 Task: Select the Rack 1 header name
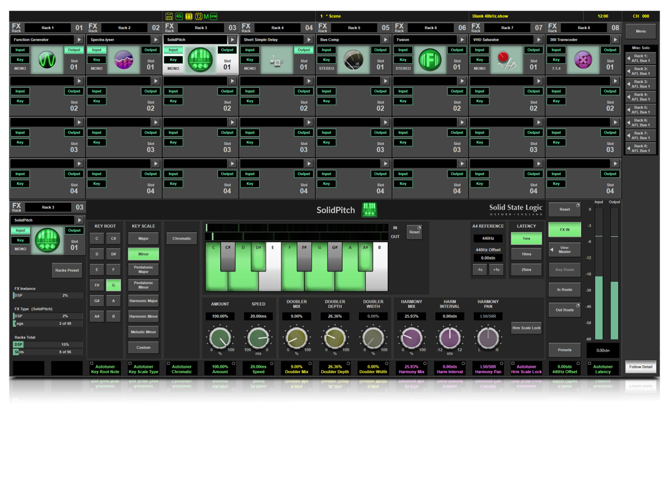pos(47,27)
